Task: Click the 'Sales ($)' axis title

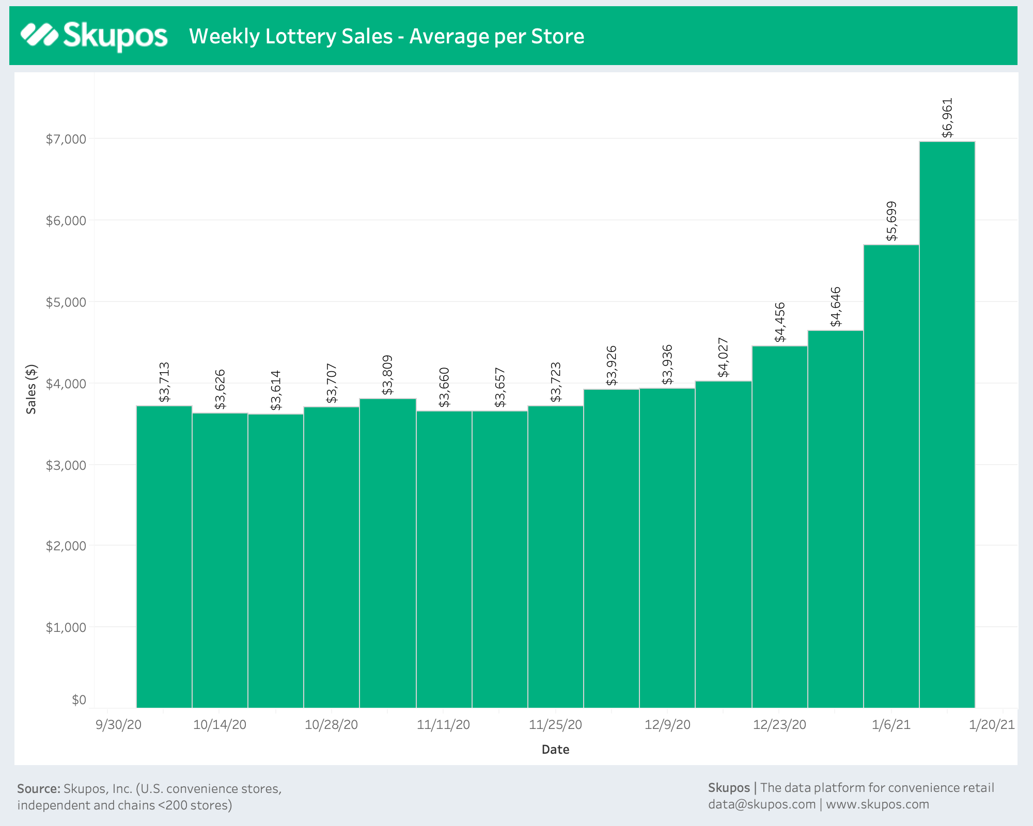Action: click(x=32, y=389)
